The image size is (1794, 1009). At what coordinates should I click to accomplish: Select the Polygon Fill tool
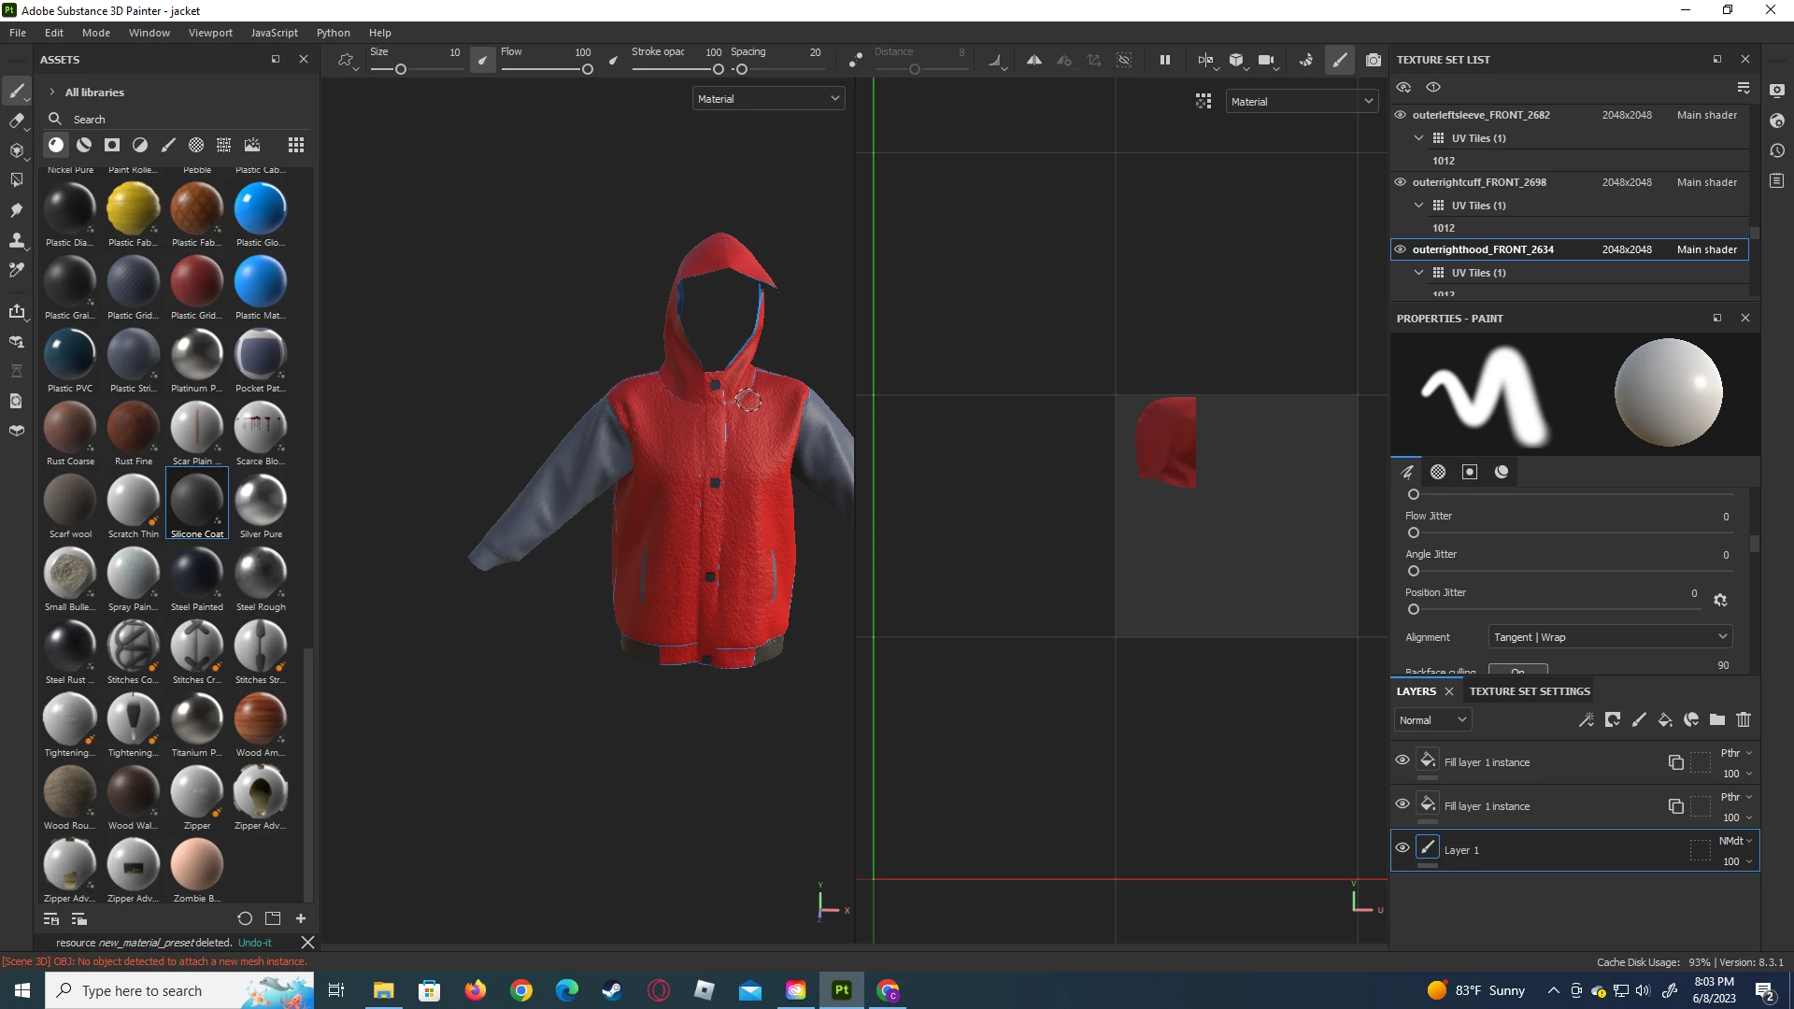(16, 180)
